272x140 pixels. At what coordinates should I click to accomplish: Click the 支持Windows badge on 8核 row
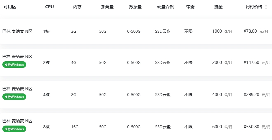(x=14, y=129)
